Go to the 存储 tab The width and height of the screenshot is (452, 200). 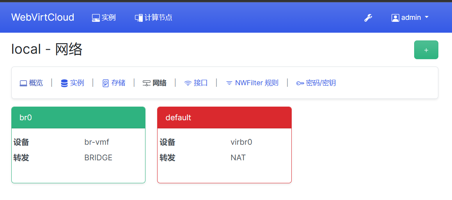pos(118,83)
